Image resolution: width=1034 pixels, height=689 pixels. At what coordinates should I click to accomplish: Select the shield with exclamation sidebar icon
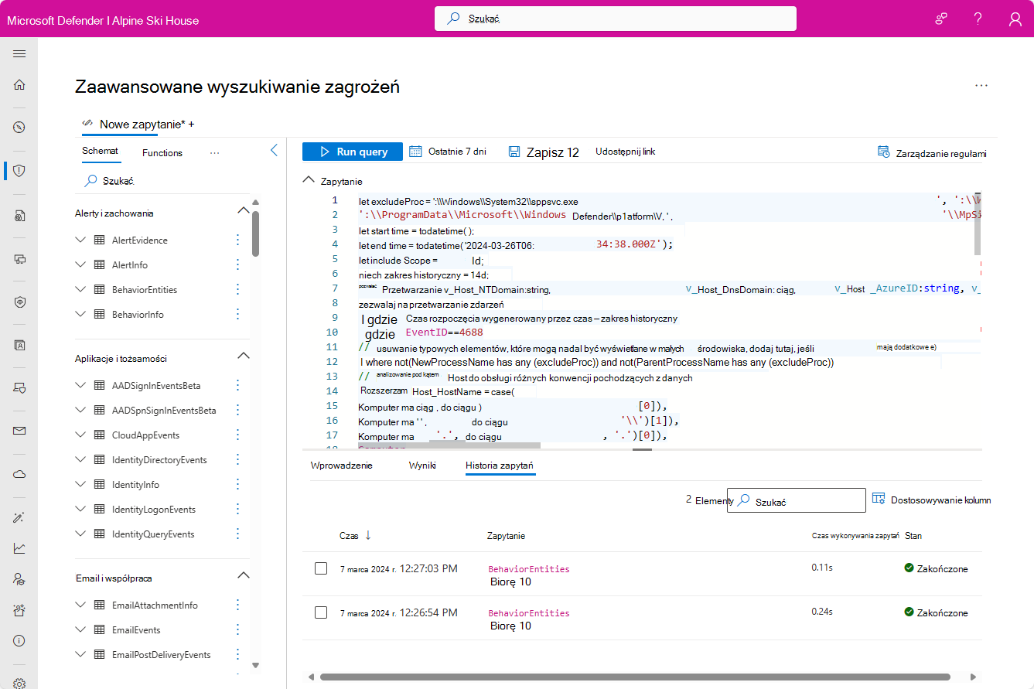[19, 171]
